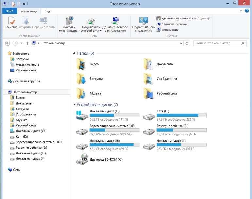Select the Катя (D:) drive icon
This screenshot has width=252, height=199.
(149, 117)
